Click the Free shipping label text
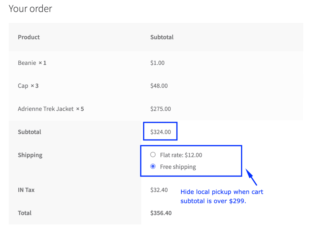This screenshot has width=311, height=229. (x=178, y=167)
